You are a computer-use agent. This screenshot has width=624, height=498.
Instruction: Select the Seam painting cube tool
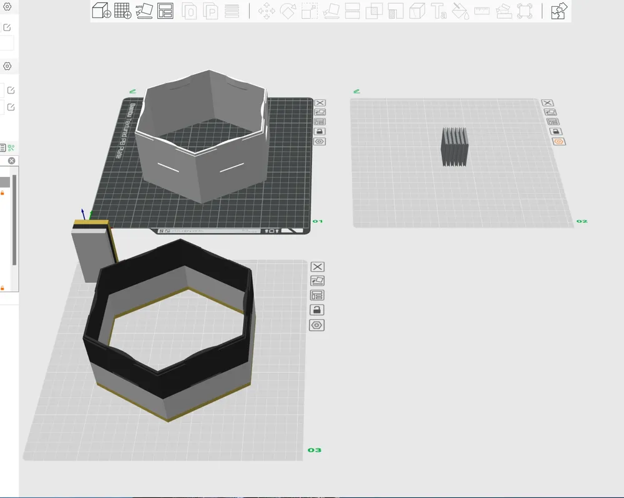click(417, 11)
